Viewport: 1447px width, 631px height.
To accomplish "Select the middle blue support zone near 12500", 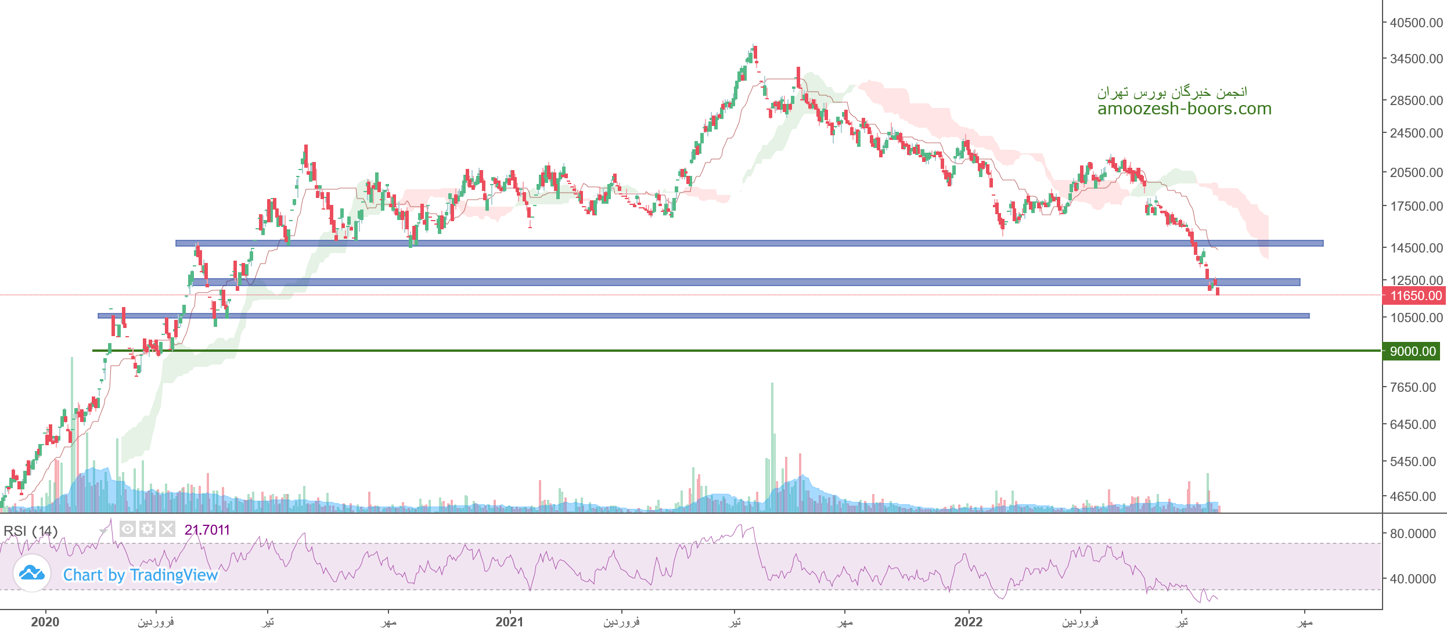I will [x=697, y=282].
